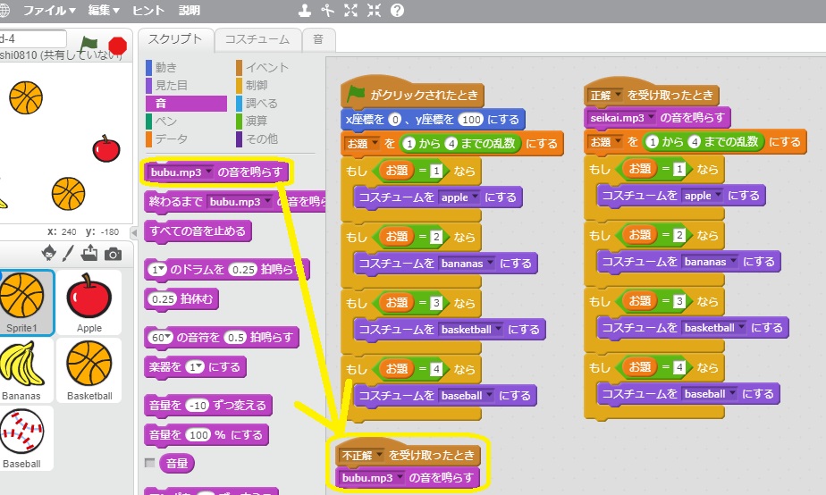
Task: Switch to the コスチューム tab
Action: 257,39
